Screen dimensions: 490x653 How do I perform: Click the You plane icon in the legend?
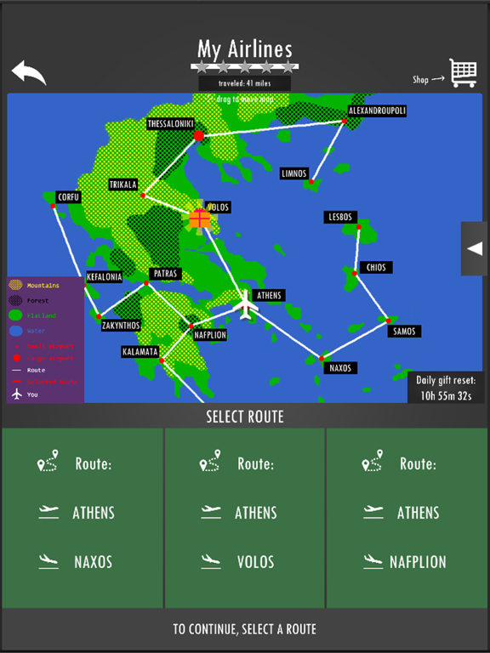point(17,394)
